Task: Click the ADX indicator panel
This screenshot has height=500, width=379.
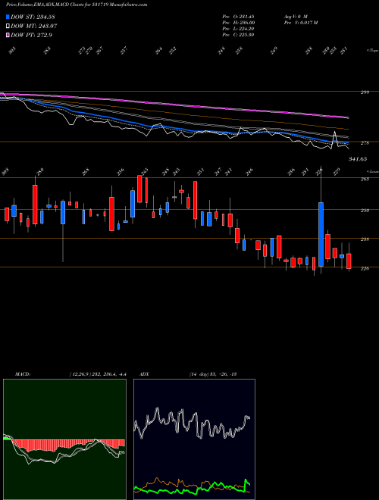Action: (194, 439)
